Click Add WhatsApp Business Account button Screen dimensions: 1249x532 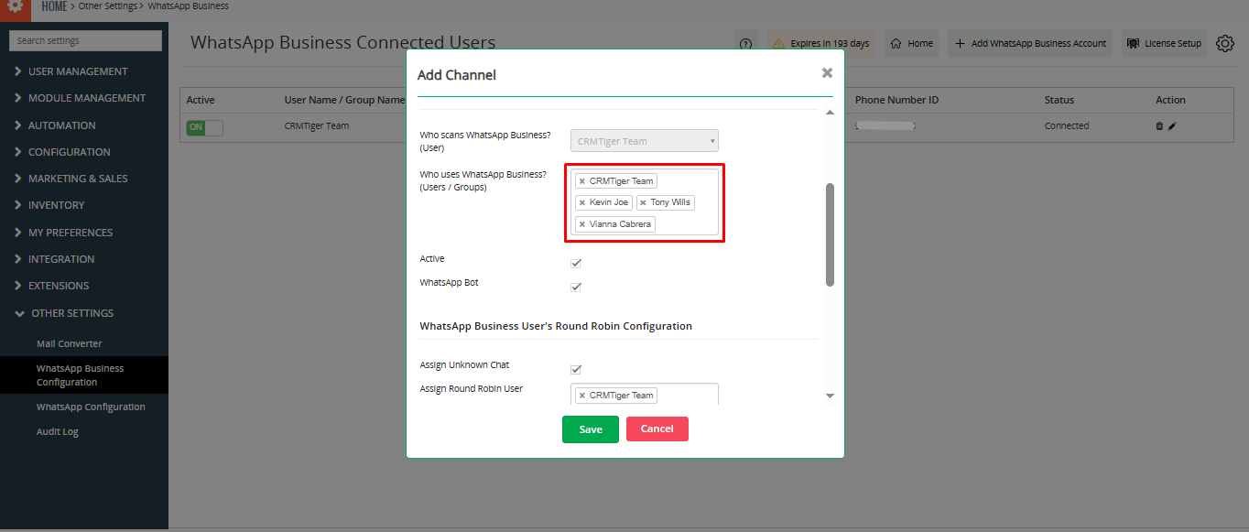1030,43
